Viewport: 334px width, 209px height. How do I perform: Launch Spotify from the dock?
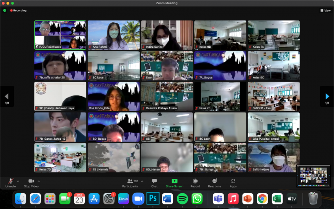coord(182,198)
